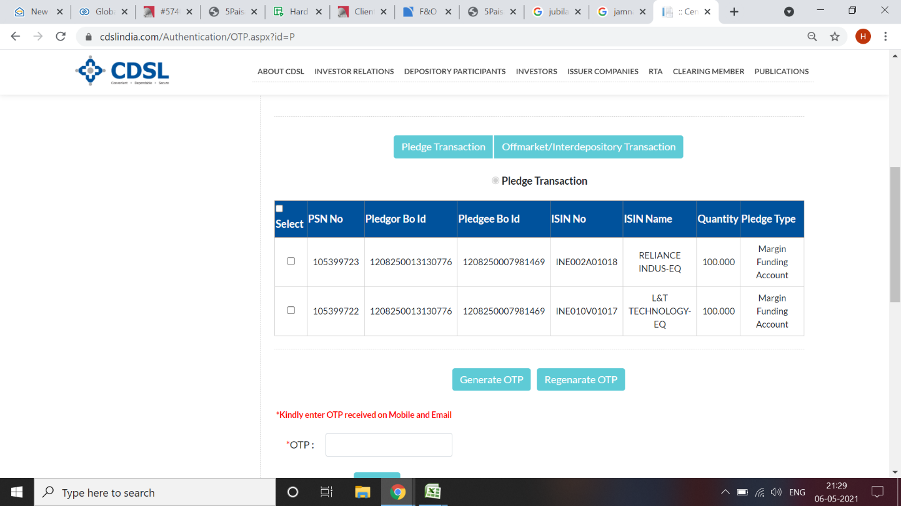Click the L&T TECHNOLOGY-EQ cell
The width and height of the screenshot is (901, 506).
[x=660, y=311]
